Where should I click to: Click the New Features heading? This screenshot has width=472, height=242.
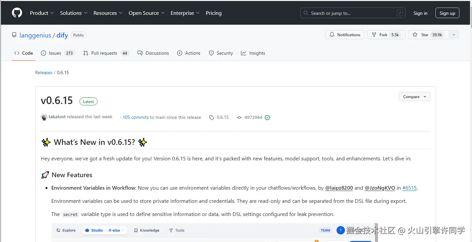pos(72,175)
